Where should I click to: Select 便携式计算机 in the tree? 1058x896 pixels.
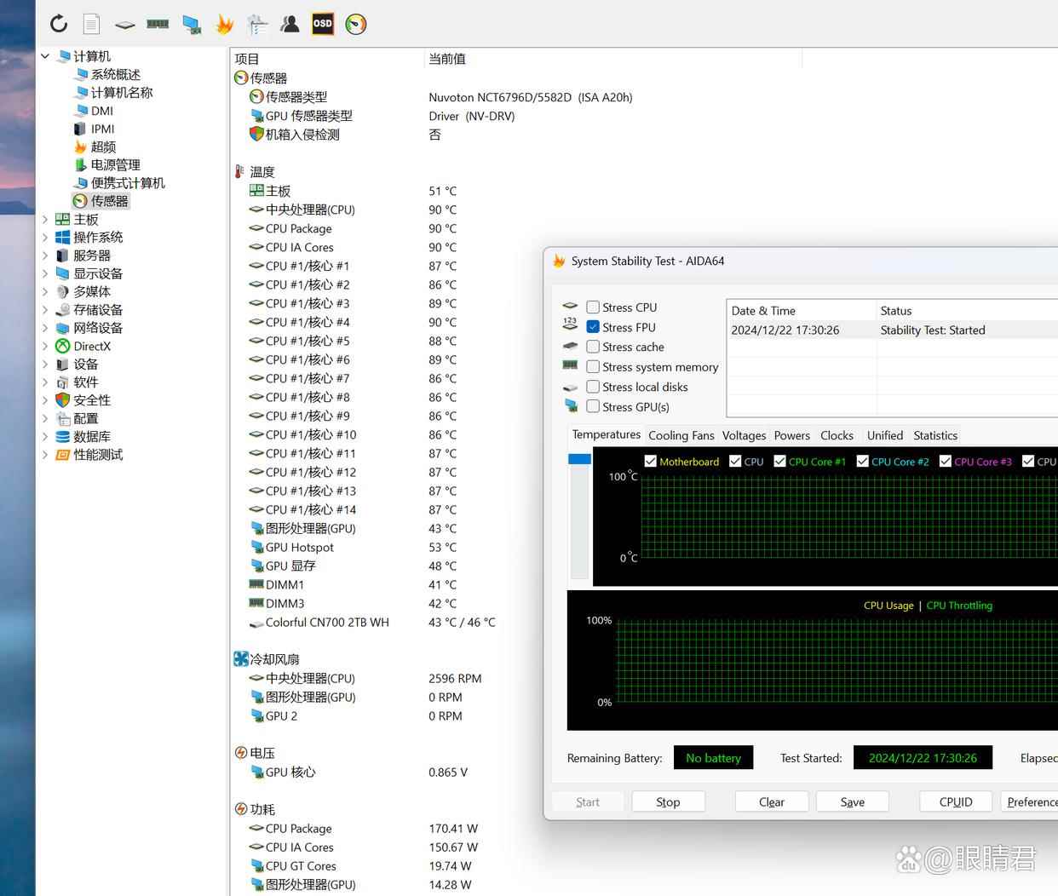click(x=128, y=183)
